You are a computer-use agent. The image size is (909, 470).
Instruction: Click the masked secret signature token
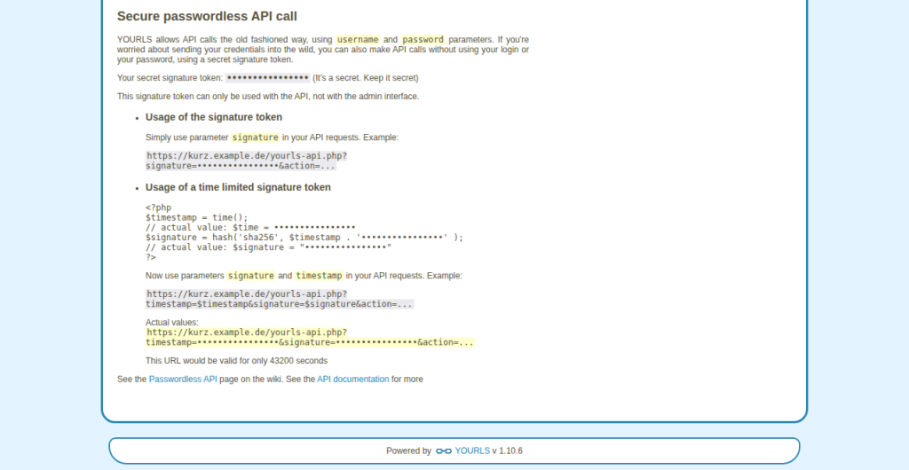(x=267, y=77)
